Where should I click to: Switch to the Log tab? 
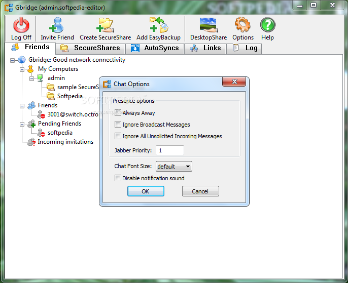tap(244, 48)
